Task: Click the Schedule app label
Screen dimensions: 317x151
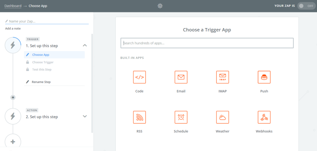Action: coord(181,131)
